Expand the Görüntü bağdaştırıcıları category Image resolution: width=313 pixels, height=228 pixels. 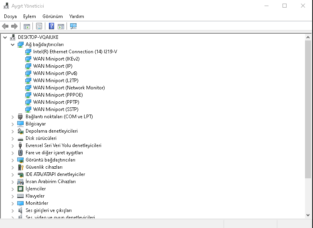pos(12,160)
